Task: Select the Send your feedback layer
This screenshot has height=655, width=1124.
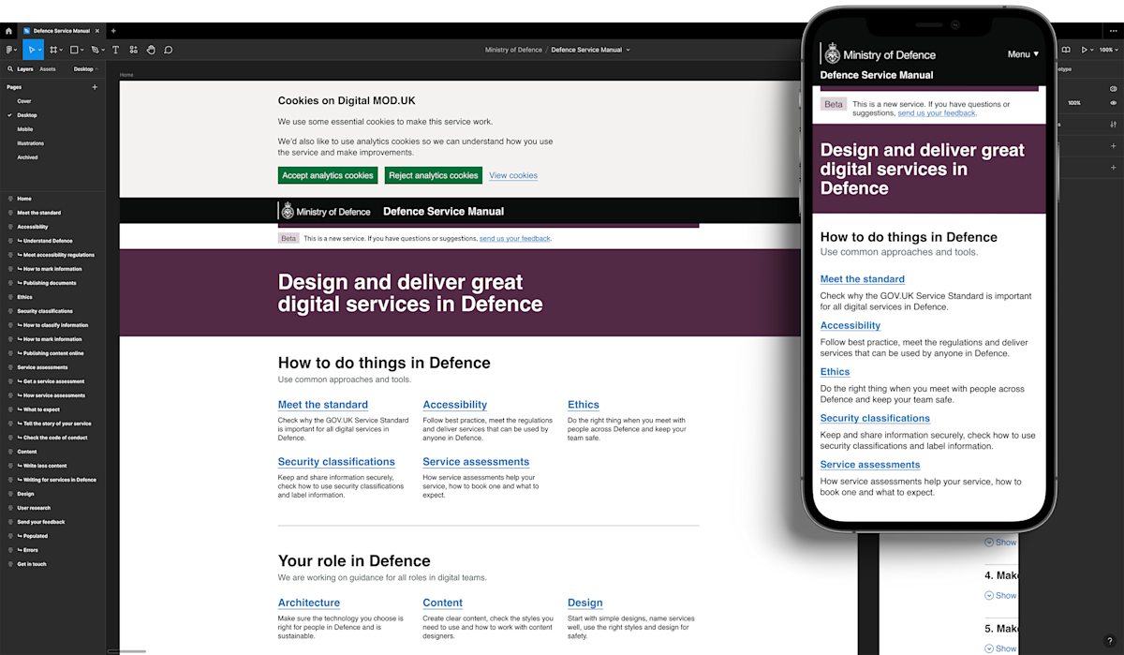Action: (41, 522)
